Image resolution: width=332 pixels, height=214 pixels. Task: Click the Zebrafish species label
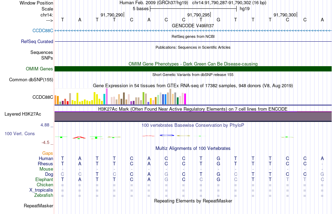click(x=44, y=195)
